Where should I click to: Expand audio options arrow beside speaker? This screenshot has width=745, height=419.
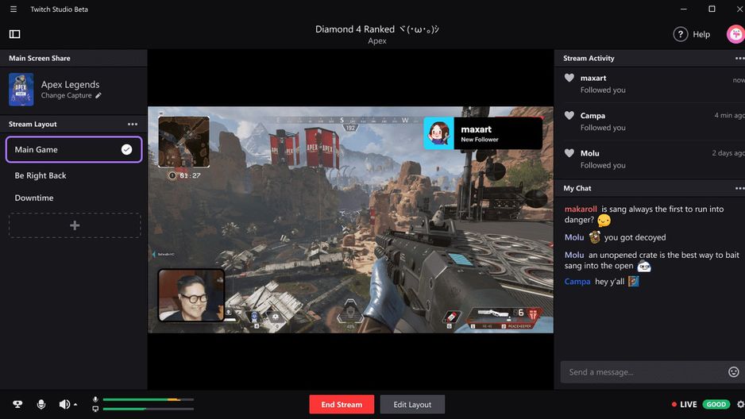coord(75,405)
